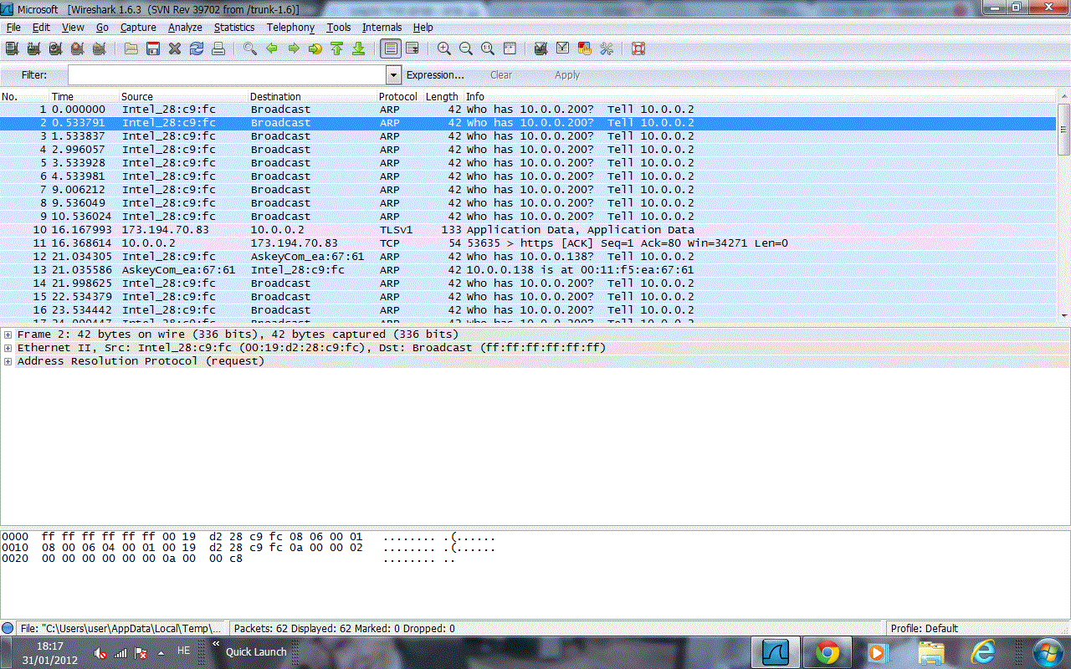Open display filters dialog icon
1071x669 pixels.
tap(563, 49)
